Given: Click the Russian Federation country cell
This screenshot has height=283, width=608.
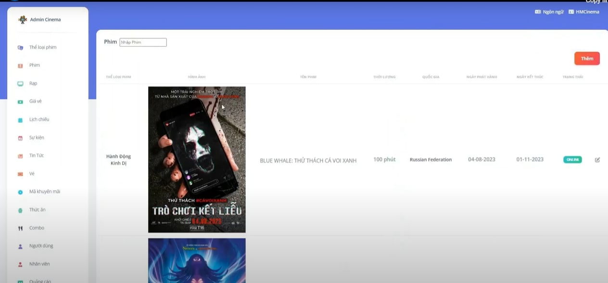Looking at the screenshot, I should (431, 160).
